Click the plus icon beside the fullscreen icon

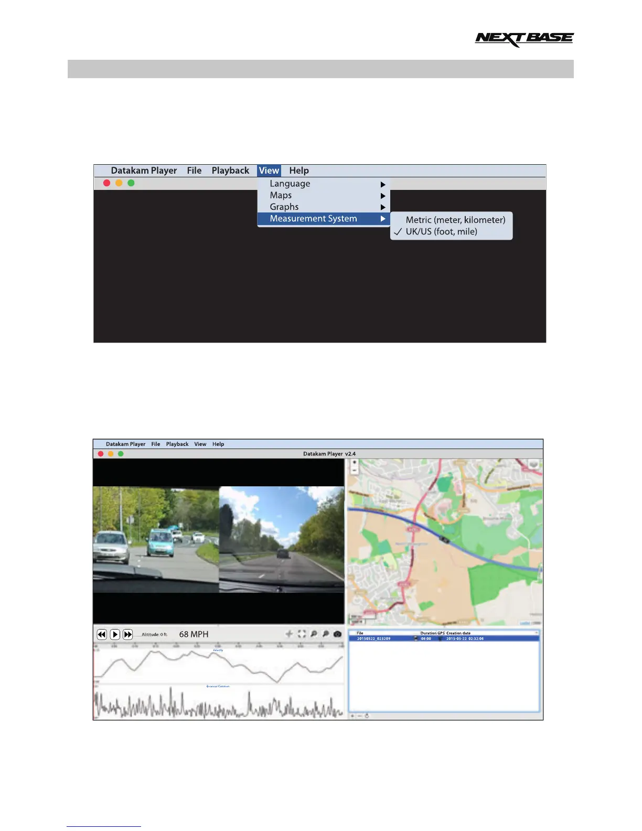click(x=289, y=634)
